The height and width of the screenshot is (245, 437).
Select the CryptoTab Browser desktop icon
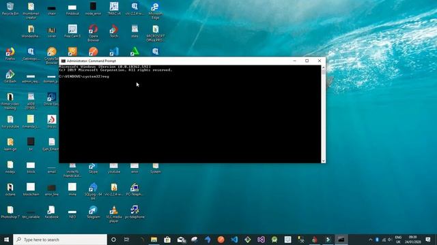click(52, 56)
